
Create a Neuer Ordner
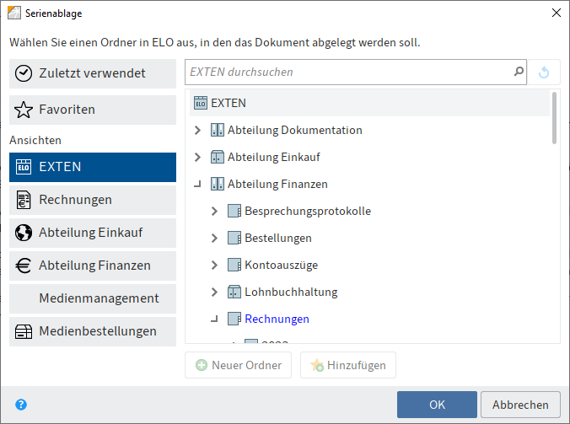[238, 365]
